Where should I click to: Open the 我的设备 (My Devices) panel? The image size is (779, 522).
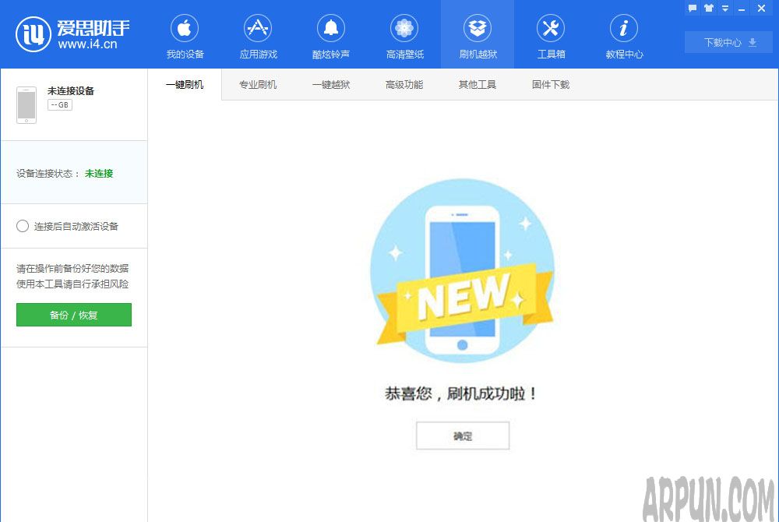click(x=185, y=35)
